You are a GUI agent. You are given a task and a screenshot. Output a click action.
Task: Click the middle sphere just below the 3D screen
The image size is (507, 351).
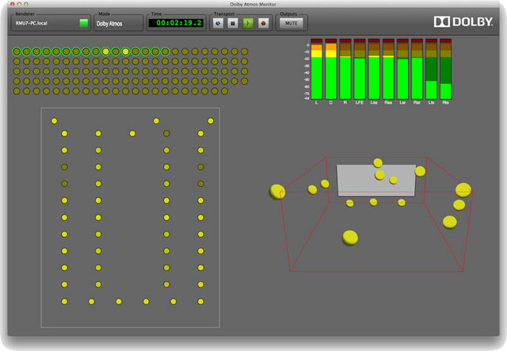click(373, 202)
